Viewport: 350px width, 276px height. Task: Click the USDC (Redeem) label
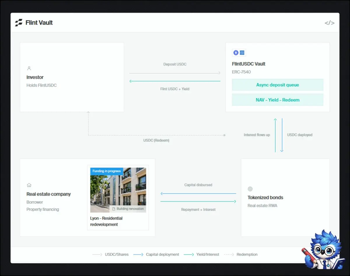point(156,140)
